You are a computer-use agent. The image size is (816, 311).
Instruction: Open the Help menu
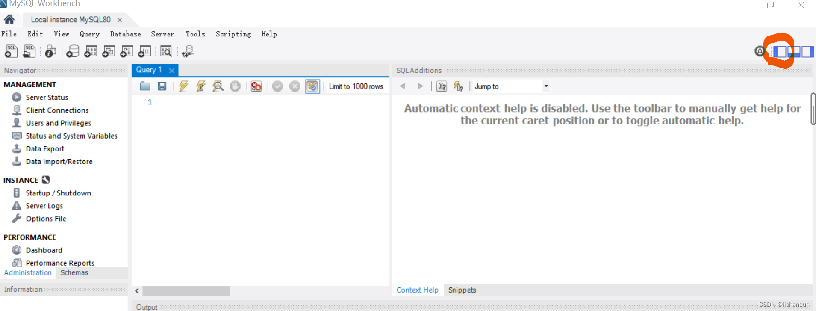[x=269, y=34]
